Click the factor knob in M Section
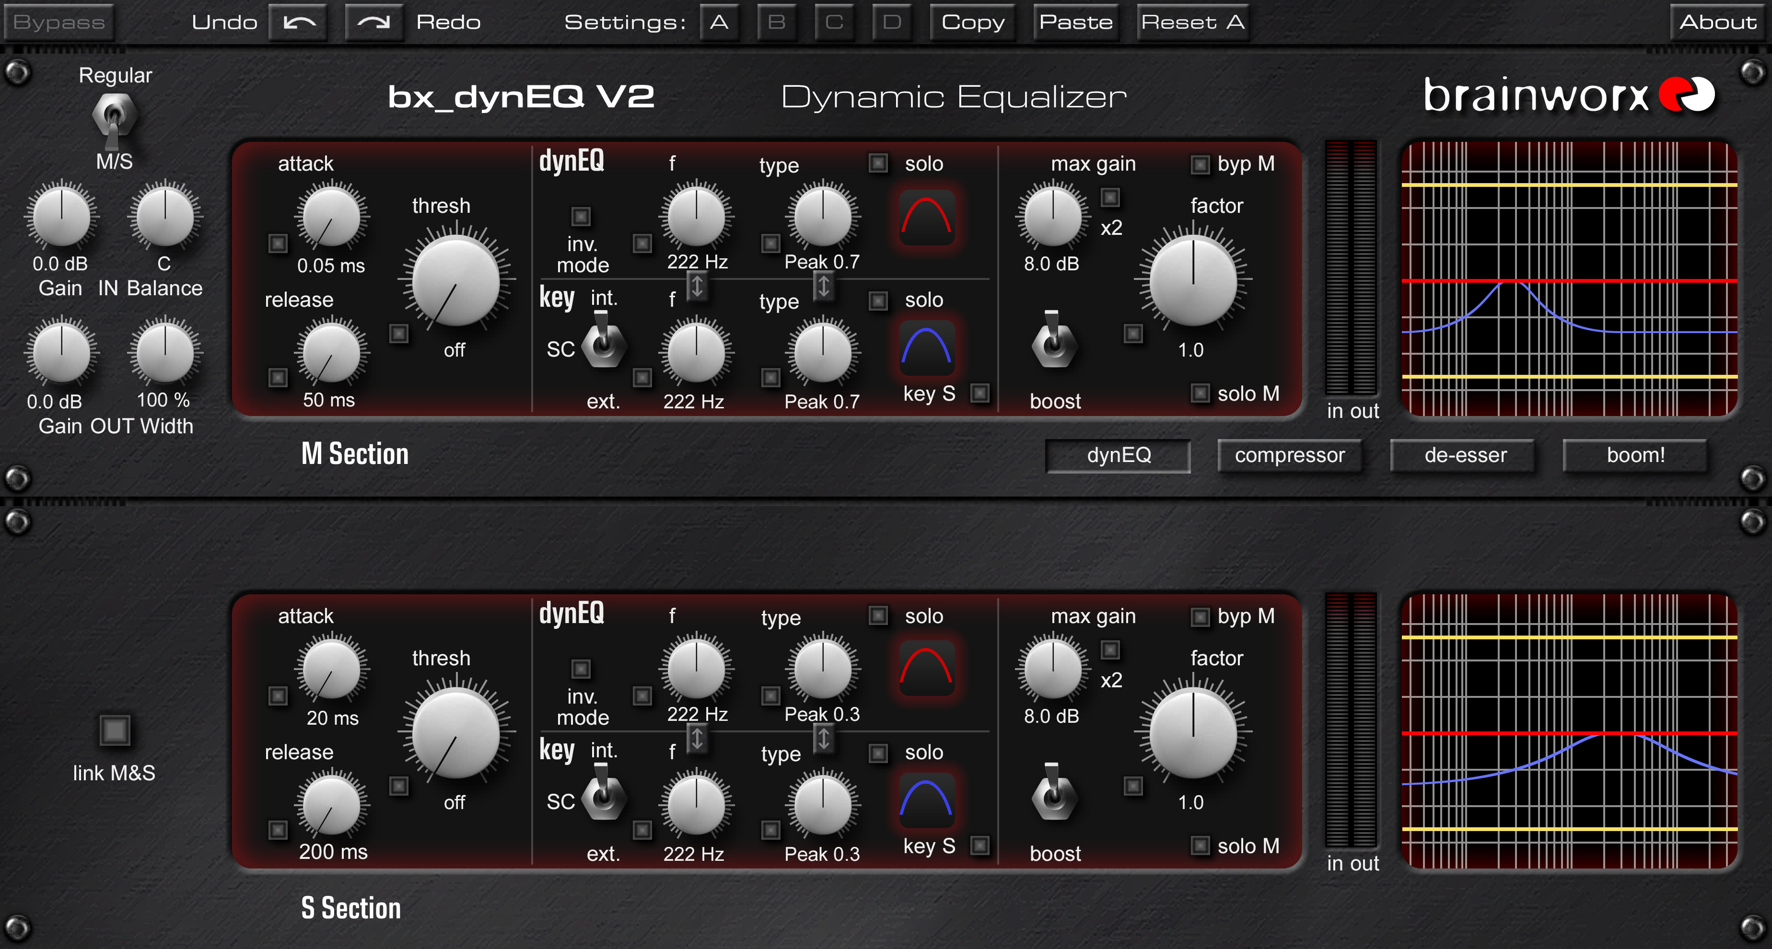1772x949 pixels. tap(1193, 280)
